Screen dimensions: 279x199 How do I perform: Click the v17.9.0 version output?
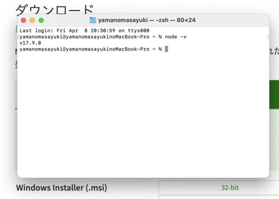click(x=30, y=43)
